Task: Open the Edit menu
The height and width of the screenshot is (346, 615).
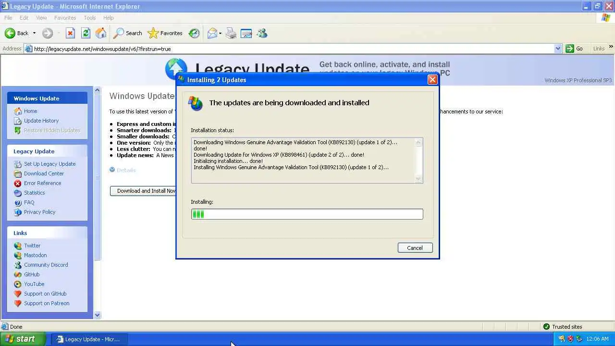Action: click(24, 18)
